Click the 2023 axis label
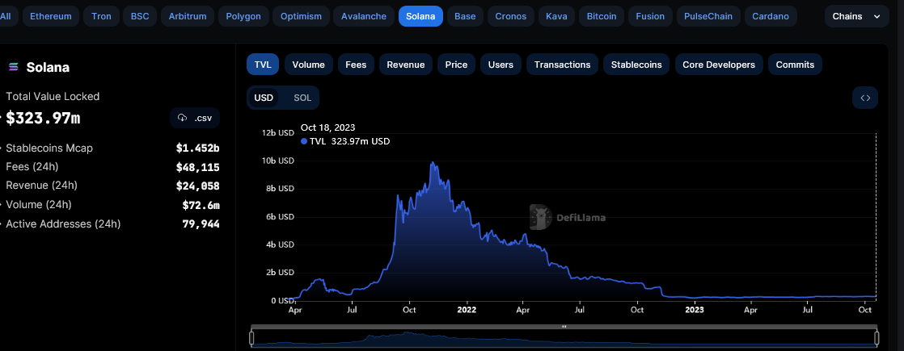 click(695, 310)
